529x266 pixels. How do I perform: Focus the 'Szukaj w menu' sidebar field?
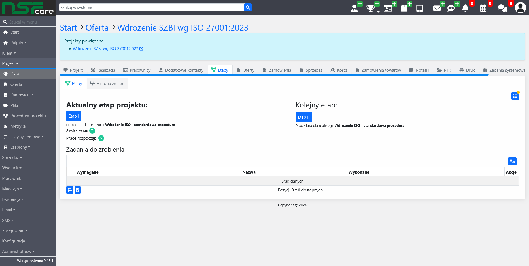(x=31, y=22)
